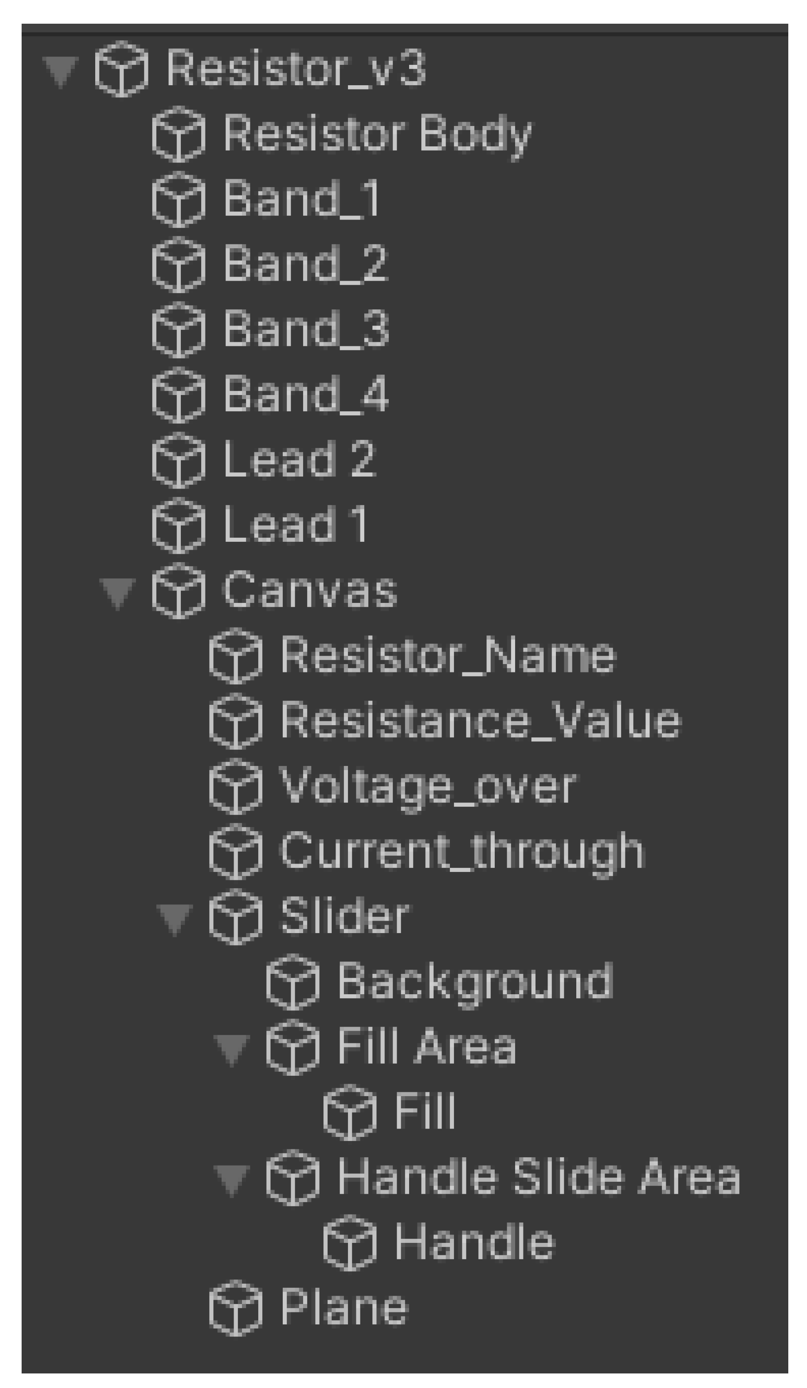Click the cube icon beside Handle
This screenshot has height=1388, width=807.
pyautogui.click(x=350, y=1242)
